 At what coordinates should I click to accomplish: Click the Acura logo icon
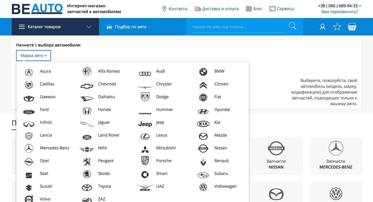(x=29, y=72)
